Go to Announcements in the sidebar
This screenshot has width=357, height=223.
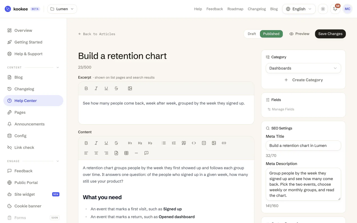[33, 124]
